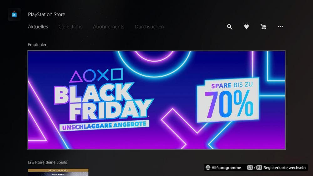Viewport: 313px width, 176px height.
Task: Switch to the Aktuelles tab
Action: coord(38,27)
